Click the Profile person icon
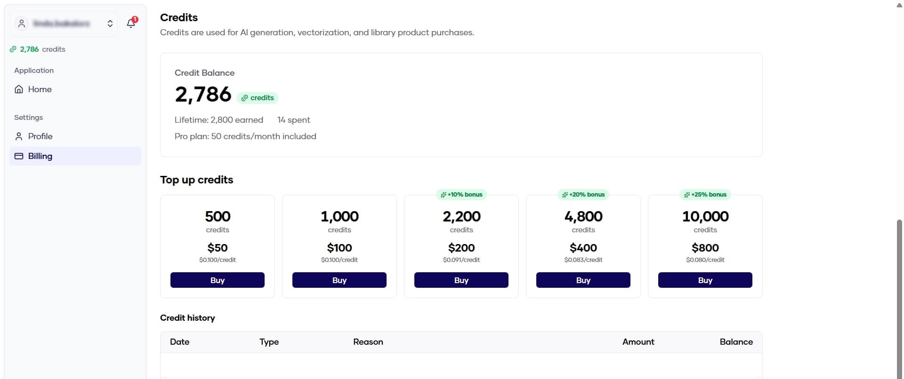Viewport: 904px width, 379px height. pyautogui.click(x=19, y=136)
